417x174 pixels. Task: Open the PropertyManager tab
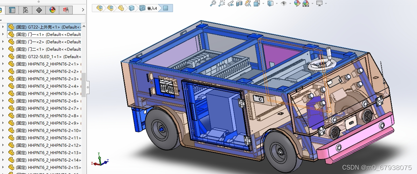coord(12,10)
